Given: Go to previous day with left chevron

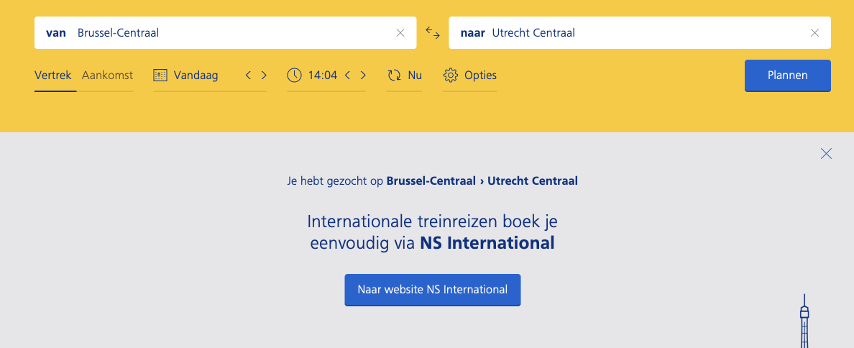Looking at the screenshot, I should pos(248,75).
